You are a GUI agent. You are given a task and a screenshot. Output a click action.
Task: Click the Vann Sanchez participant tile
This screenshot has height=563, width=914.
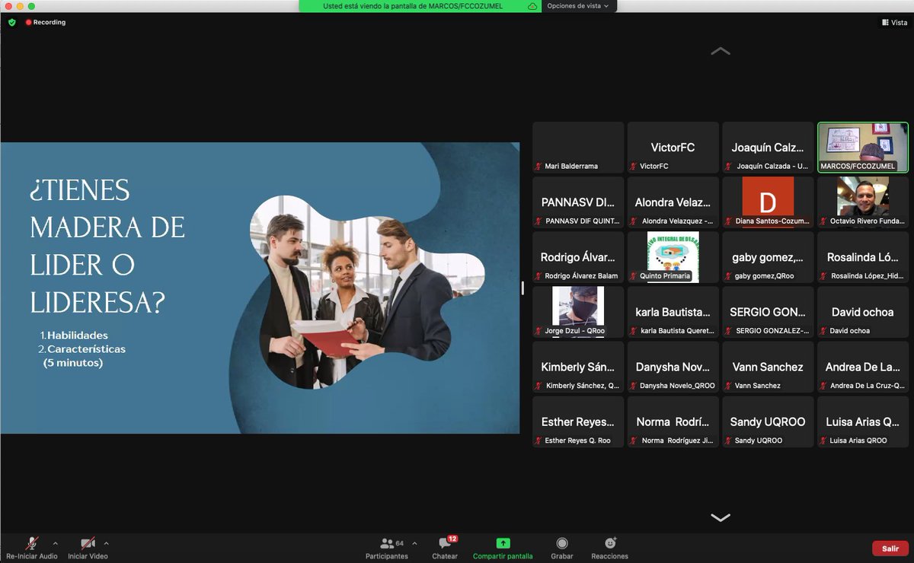pos(768,367)
